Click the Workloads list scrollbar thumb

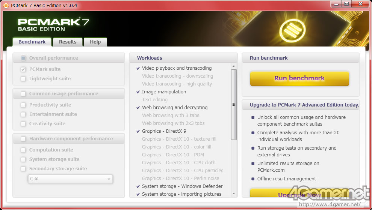(x=234, y=105)
